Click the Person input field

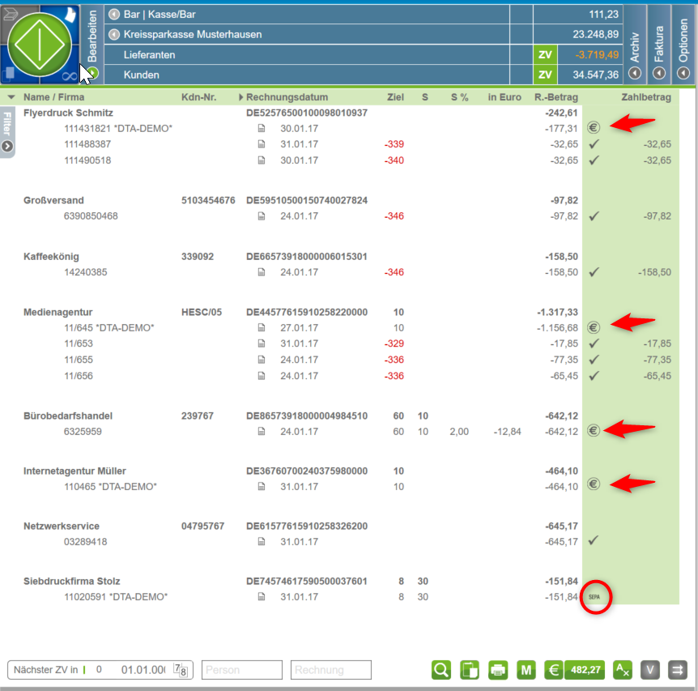[x=241, y=670]
